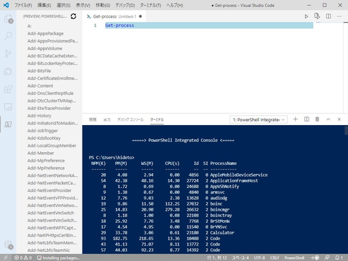Open the Search view icon
The image size is (348, 261).
[x=8, y=35]
